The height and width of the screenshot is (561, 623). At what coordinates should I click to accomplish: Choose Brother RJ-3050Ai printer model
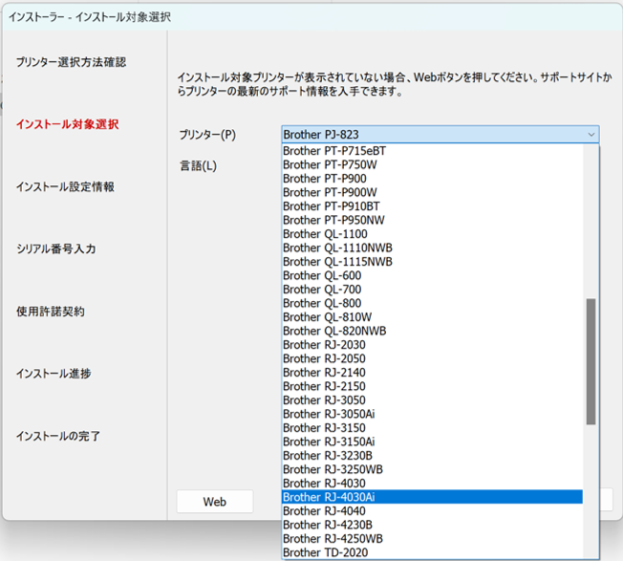(432, 414)
